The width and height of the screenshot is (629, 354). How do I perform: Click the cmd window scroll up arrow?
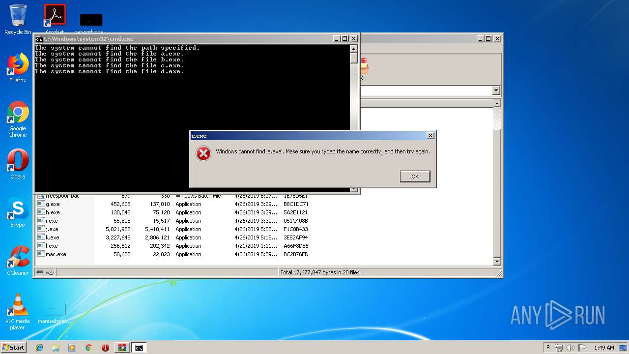pos(353,48)
